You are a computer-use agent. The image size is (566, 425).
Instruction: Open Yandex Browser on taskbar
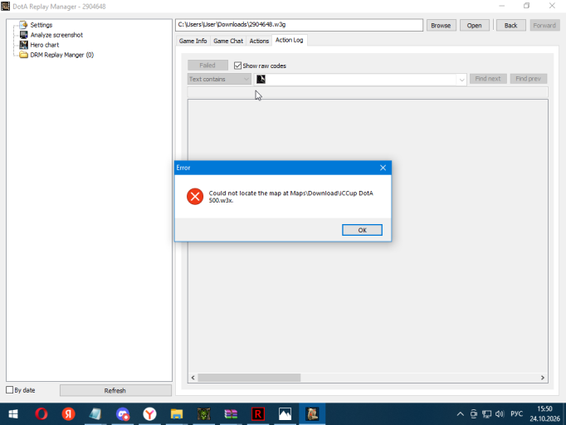tap(149, 414)
